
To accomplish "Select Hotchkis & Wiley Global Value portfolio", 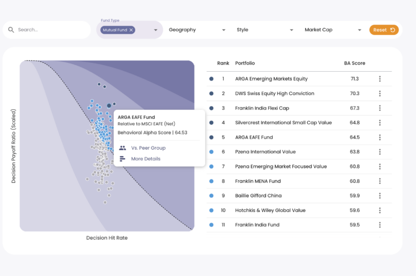I will click(x=270, y=210).
